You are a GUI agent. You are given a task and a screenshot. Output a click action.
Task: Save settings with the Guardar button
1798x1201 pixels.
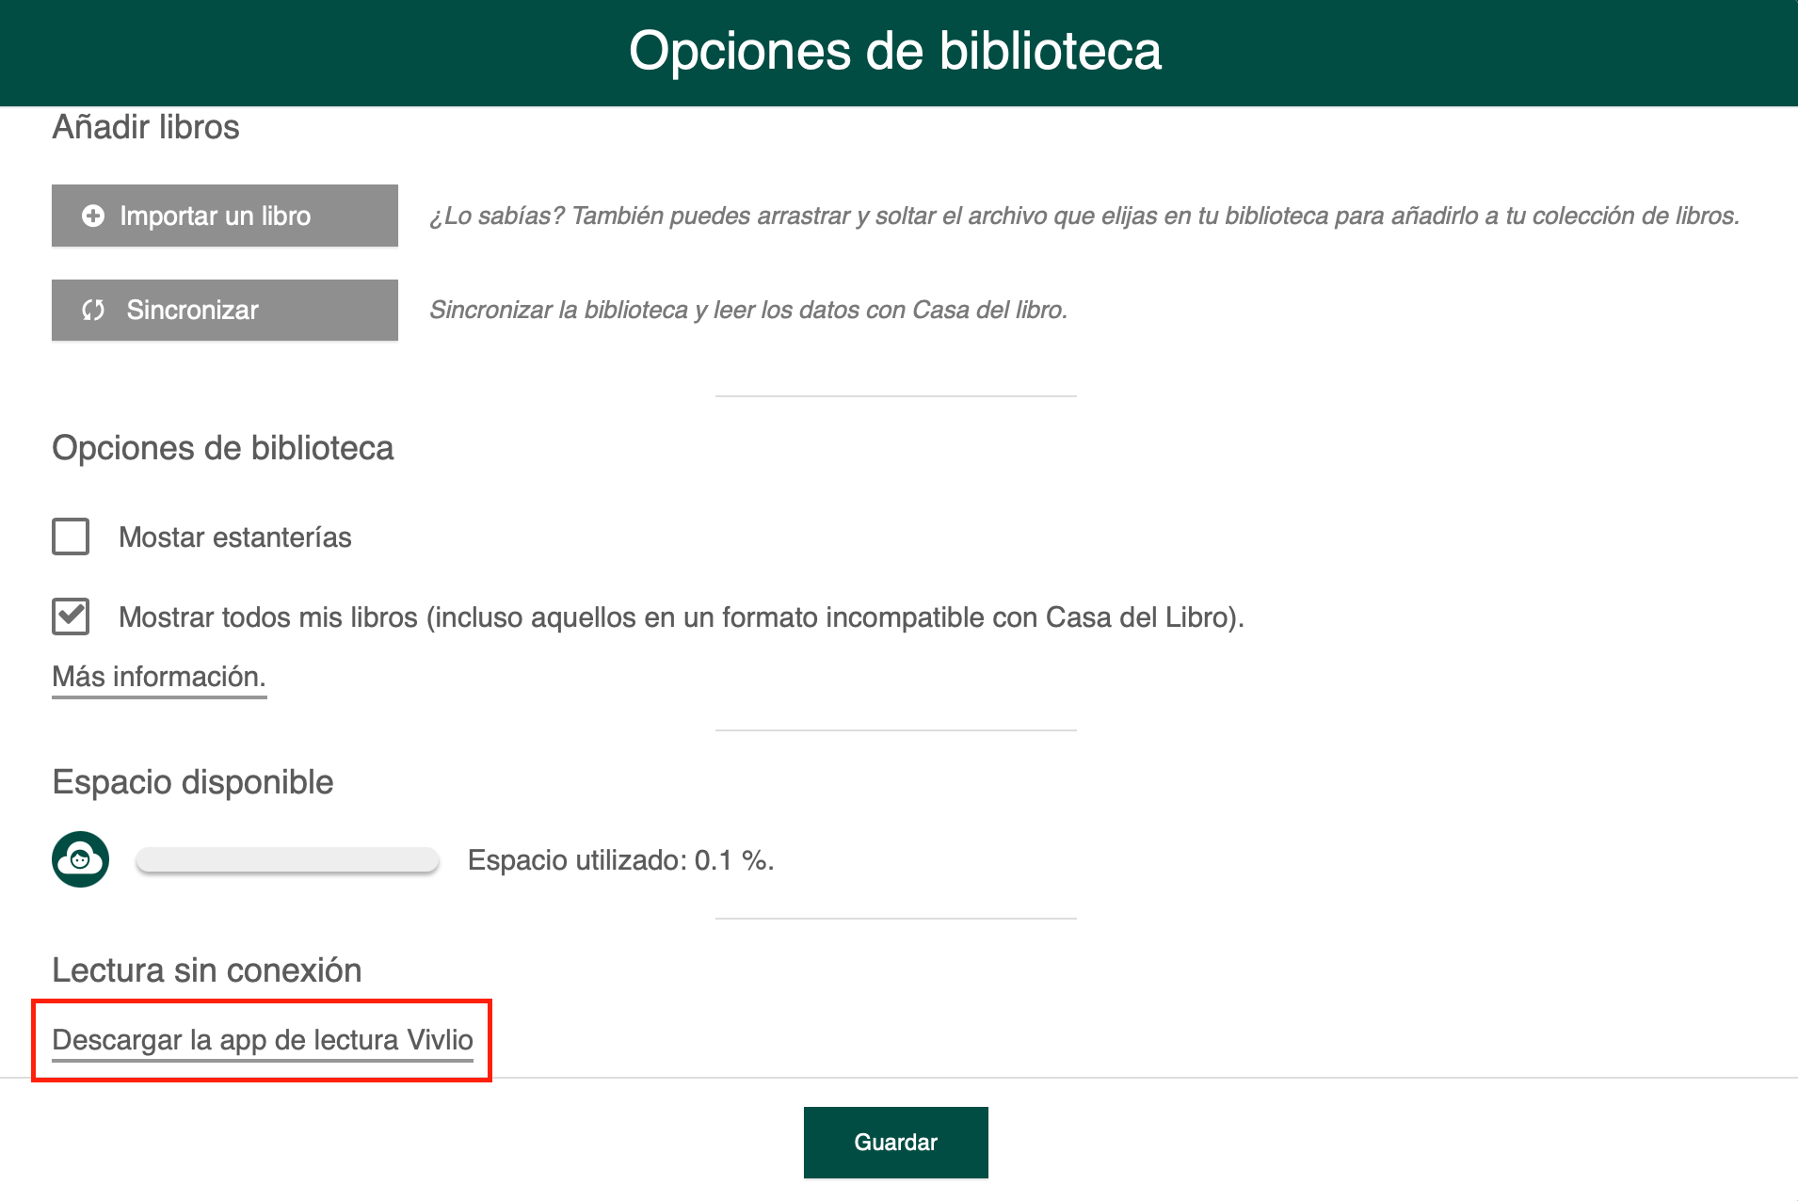click(x=896, y=1143)
